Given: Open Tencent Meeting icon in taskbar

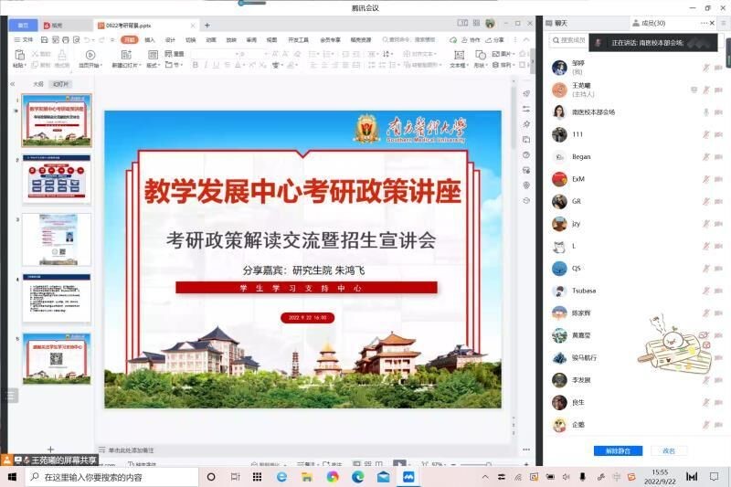Looking at the screenshot, I should tap(409, 477).
